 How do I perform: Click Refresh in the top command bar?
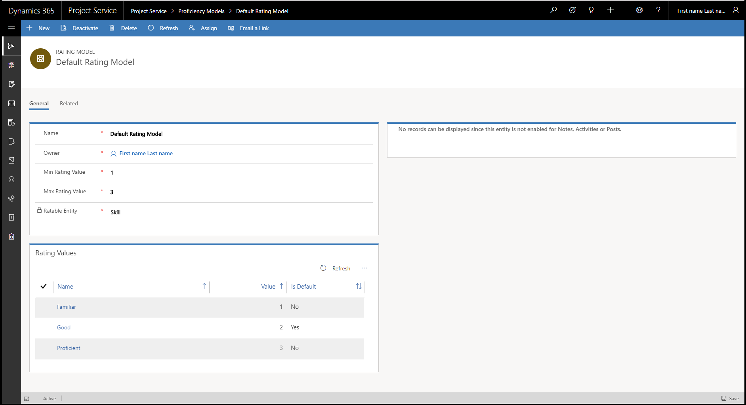(x=163, y=28)
